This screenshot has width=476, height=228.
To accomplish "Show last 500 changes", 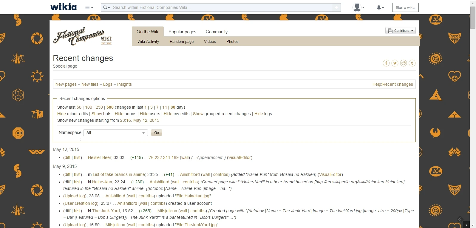I will click(x=110, y=107).
